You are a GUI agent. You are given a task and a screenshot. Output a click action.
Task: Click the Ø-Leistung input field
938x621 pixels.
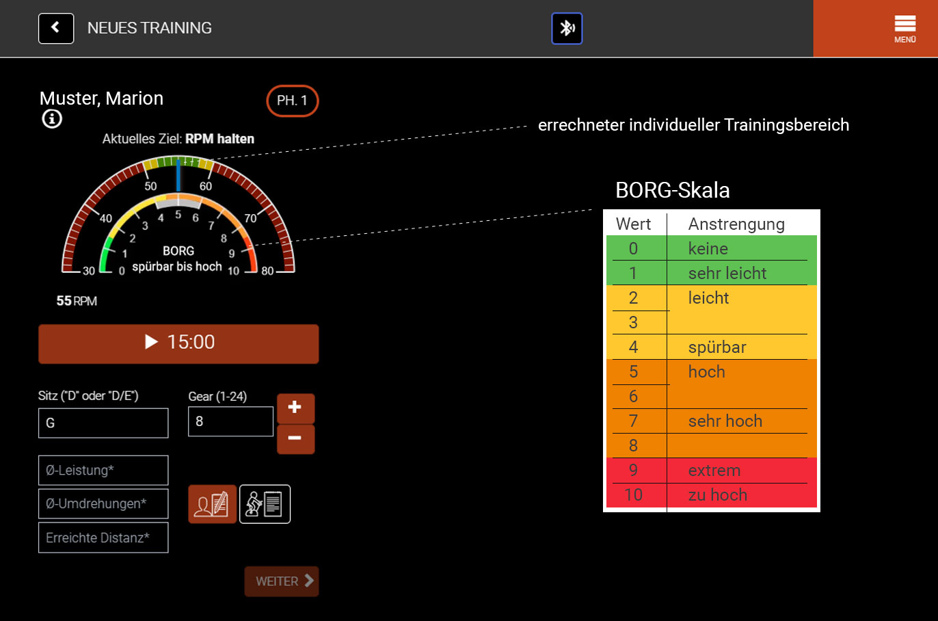(103, 471)
